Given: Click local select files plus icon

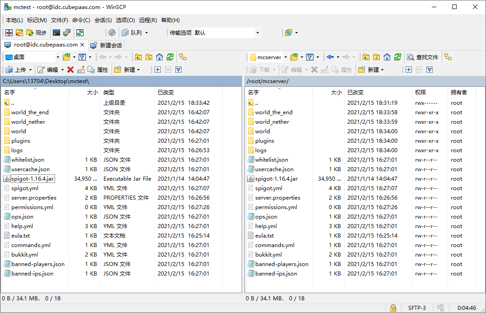Looking at the screenshot, I should pos(158,70).
